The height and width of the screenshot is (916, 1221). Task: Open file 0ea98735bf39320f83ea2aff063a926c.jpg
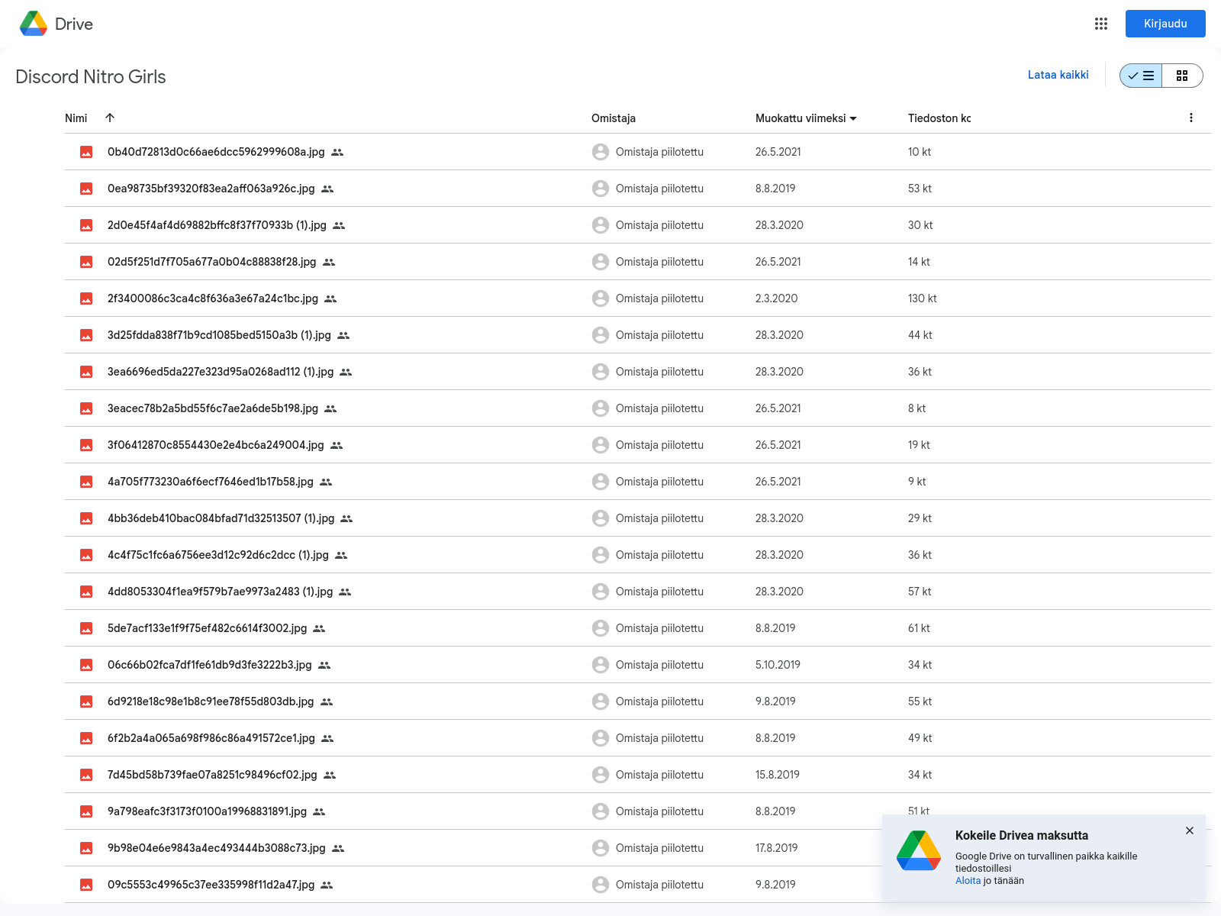[211, 189]
